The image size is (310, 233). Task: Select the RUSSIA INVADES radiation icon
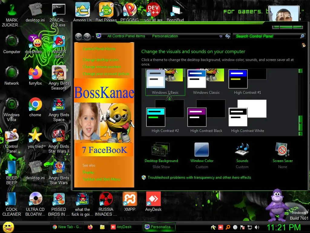106,204
